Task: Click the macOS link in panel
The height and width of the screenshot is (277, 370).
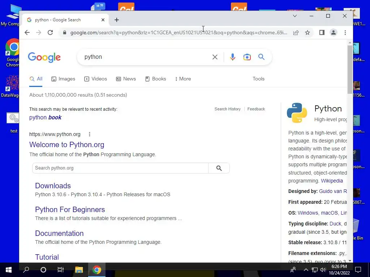Action: tap(329, 213)
